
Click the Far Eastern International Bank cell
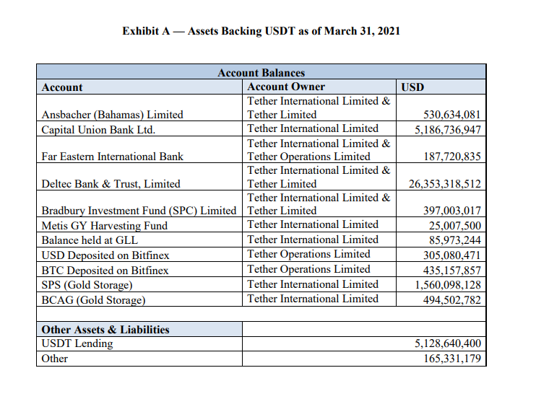112,156
